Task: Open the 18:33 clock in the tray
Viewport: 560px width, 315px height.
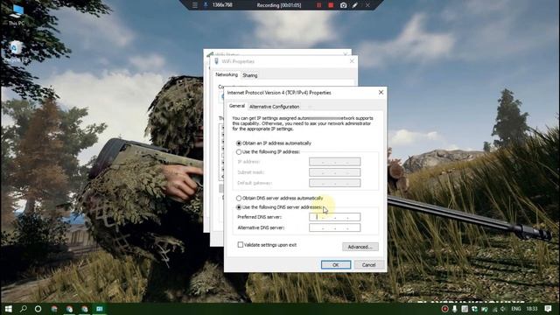Action: [x=532, y=309]
